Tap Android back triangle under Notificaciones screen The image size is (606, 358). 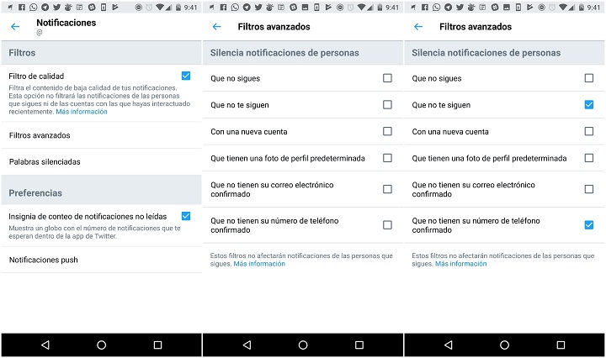click(45, 345)
